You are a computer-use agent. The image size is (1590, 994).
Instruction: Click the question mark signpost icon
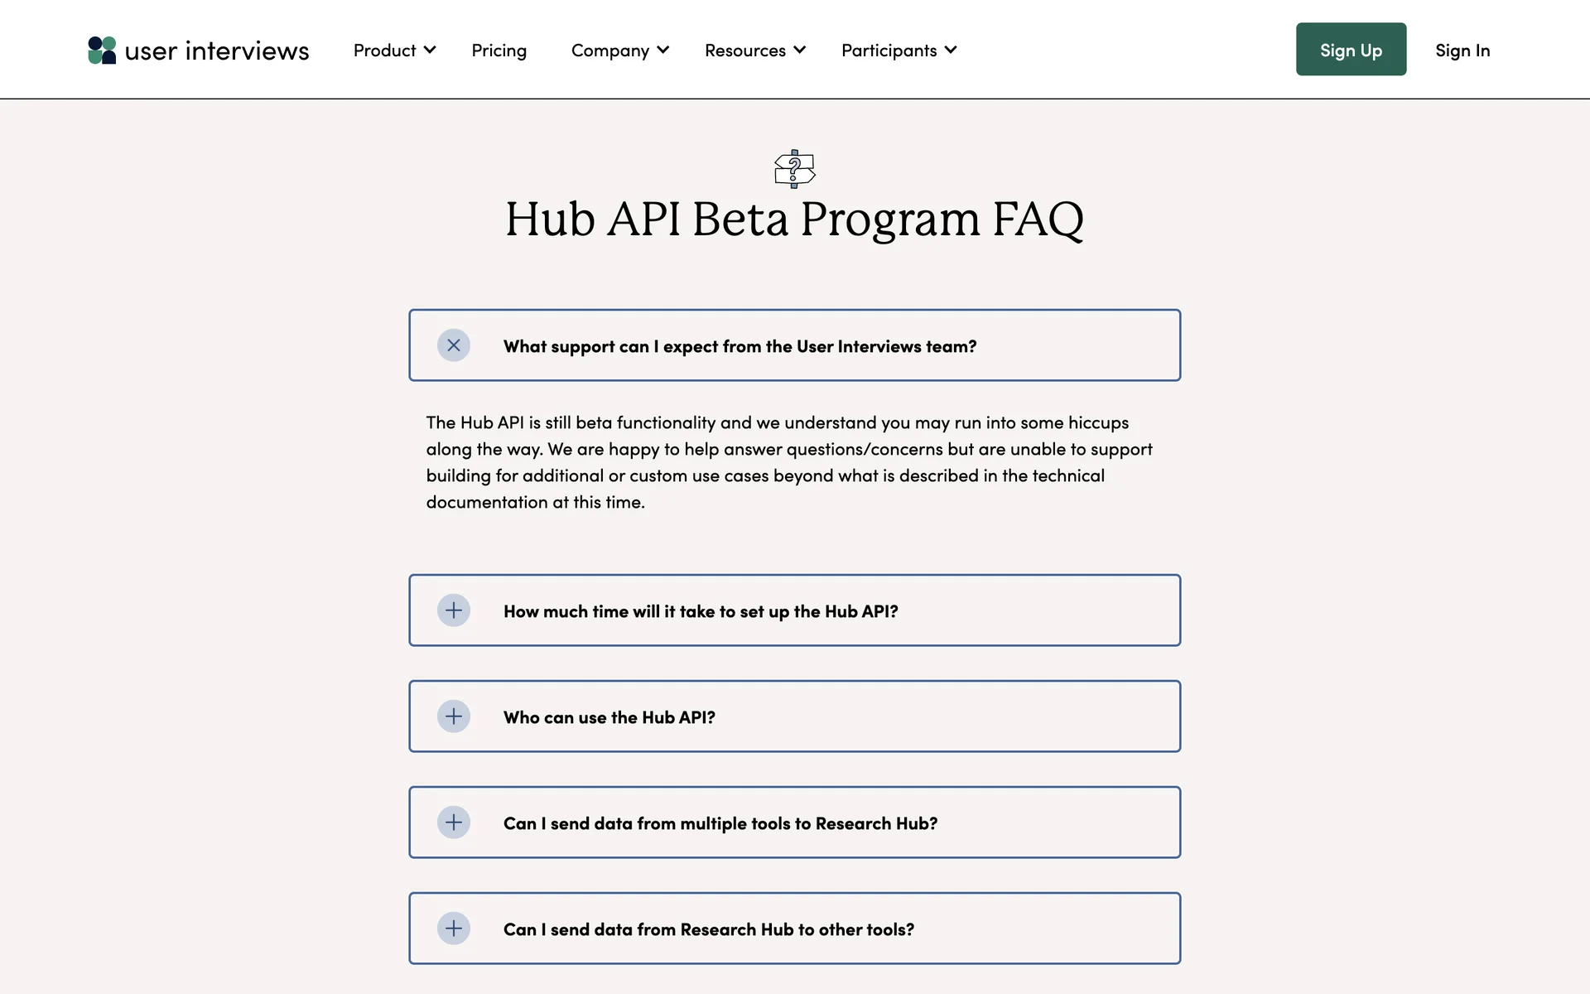[794, 169]
